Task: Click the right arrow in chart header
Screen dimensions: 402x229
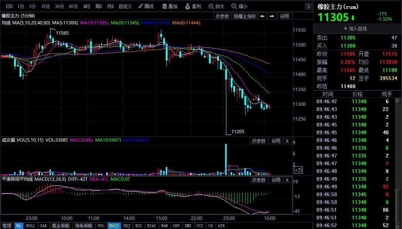Action: [272, 16]
